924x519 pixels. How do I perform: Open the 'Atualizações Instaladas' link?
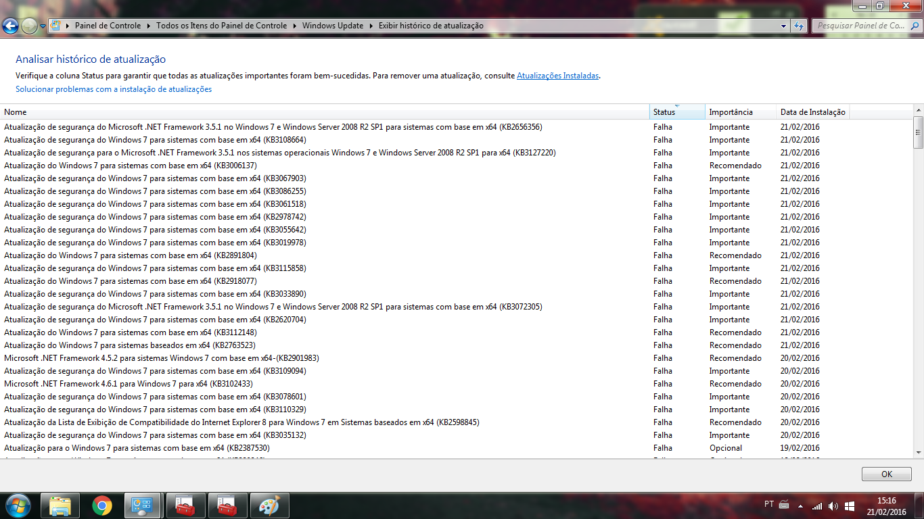point(557,76)
